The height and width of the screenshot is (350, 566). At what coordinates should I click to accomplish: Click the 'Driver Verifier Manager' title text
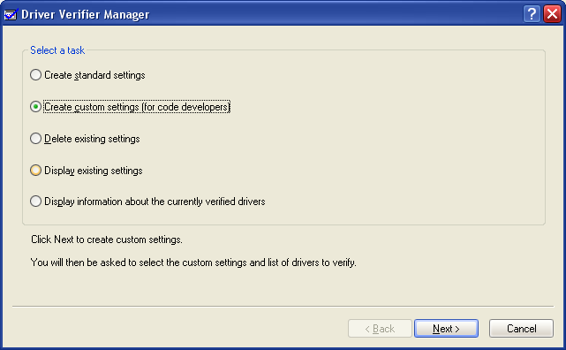click(x=85, y=14)
